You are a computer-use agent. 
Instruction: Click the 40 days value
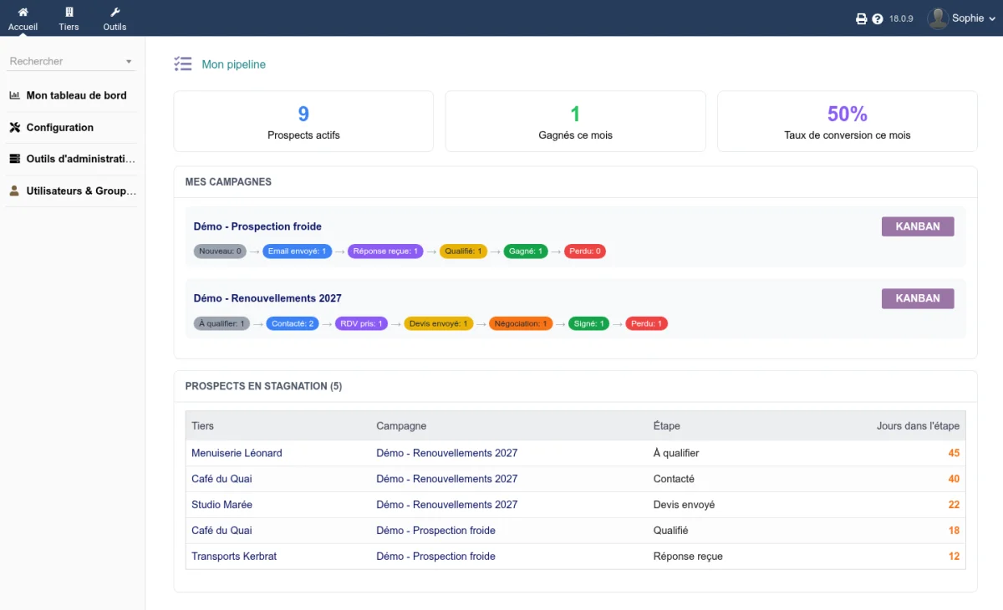pyautogui.click(x=954, y=479)
